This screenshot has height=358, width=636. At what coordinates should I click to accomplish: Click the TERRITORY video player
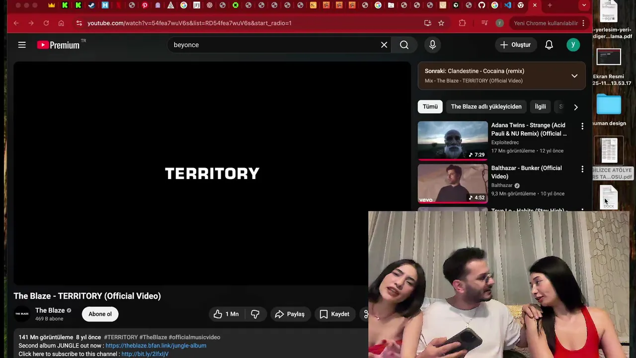[x=212, y=173]
